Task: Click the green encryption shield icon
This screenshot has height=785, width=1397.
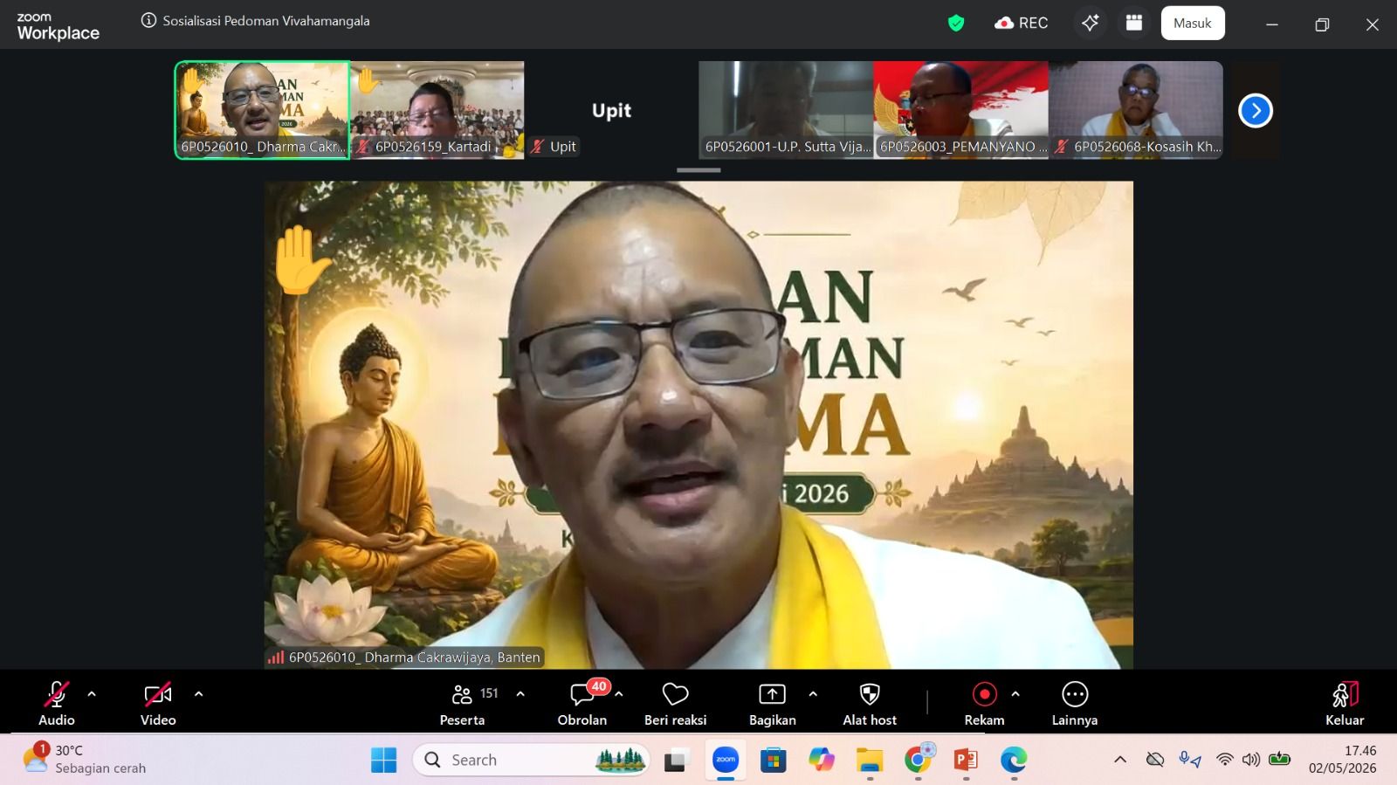Action: pyautogui.click(x=956, y=23)
